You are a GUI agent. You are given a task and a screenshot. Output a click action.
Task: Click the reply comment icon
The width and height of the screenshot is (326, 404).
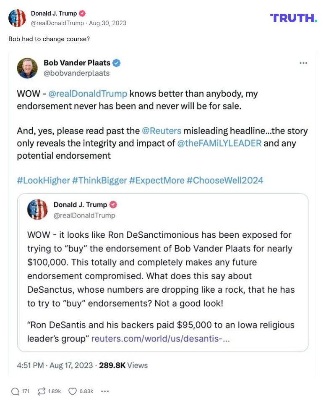16,391
